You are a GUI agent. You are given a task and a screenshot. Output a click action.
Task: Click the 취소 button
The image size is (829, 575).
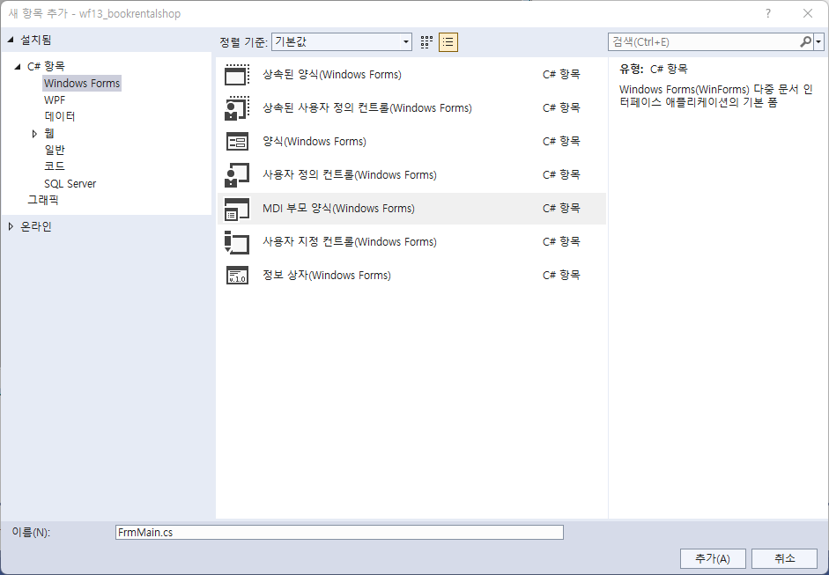pos(785,558)
